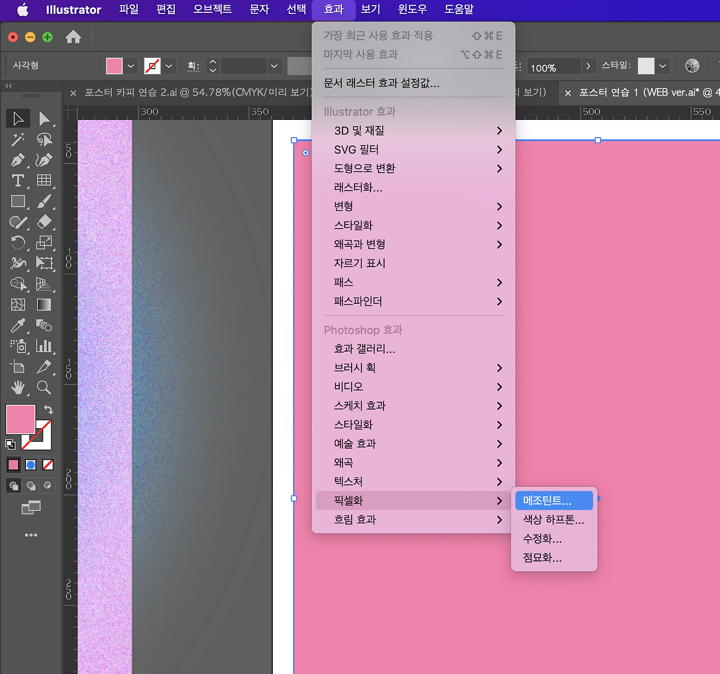Click the Home button
This screenshot has height=674, width=720.
click(x=73, y=37)
